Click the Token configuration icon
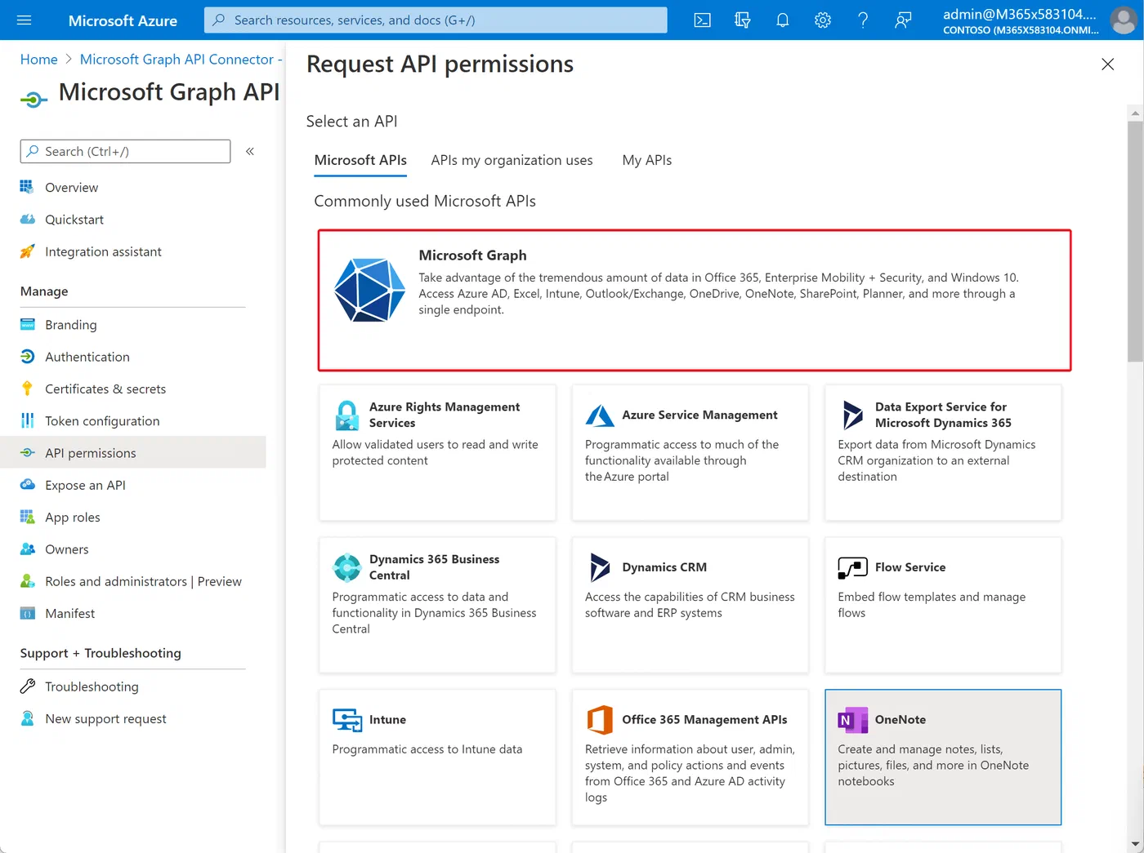 pos(28,421)
